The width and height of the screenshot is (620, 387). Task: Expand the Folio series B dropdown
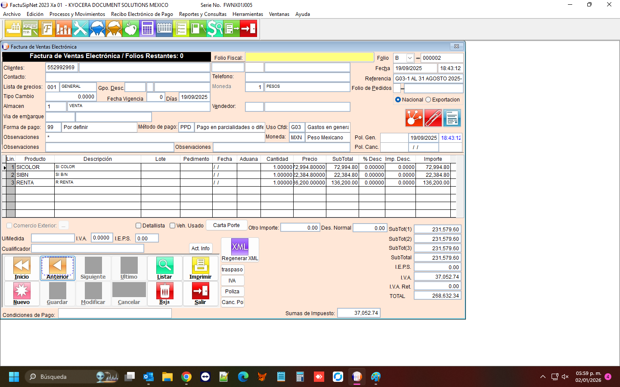click(x=410, y=58)
